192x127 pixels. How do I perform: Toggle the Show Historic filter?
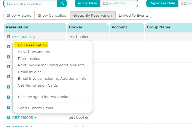tap(19, 15)
